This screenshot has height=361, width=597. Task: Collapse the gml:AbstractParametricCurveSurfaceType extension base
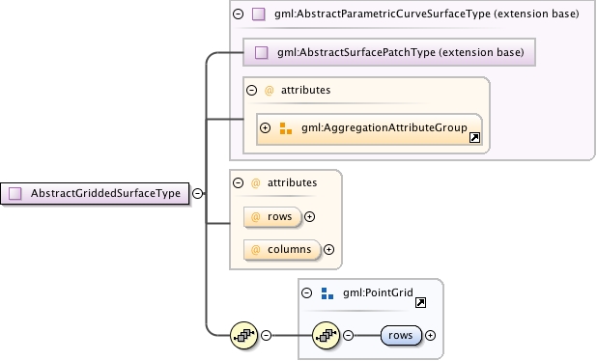click(x=238, y=14)
